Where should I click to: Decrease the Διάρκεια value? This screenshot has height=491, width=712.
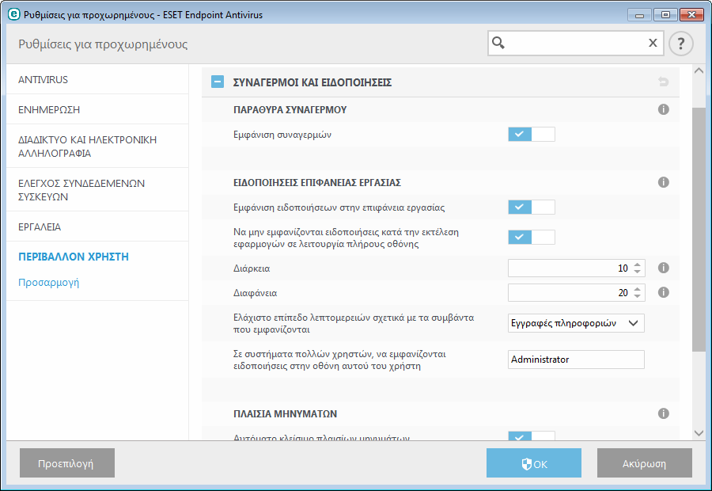(637, 272)
